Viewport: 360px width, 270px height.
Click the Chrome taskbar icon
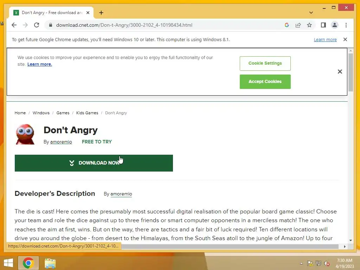[28, 263]
